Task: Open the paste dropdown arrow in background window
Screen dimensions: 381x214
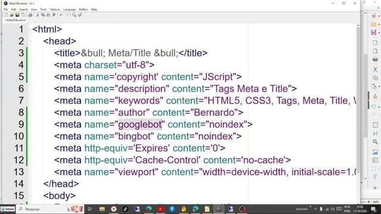Action: click(x=379, y=87)
